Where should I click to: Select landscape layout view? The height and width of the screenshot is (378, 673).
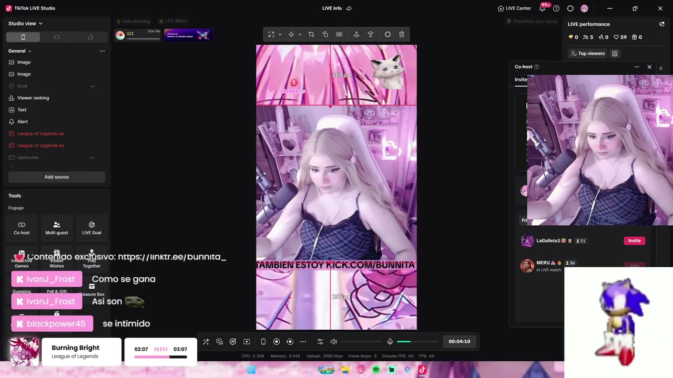pos(57,37)
